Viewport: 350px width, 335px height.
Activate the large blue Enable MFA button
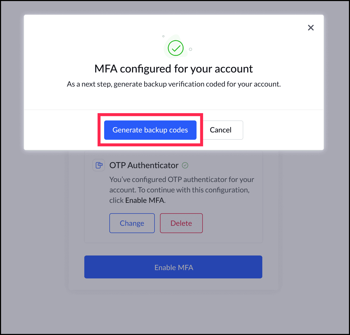pyautogui.click(x=173, y=267)
